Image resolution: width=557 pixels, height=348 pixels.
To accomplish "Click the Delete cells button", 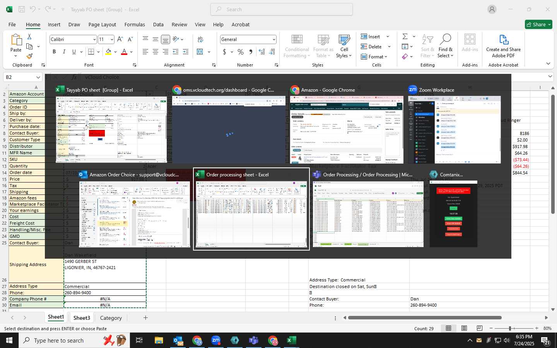I will click(371, 46).
